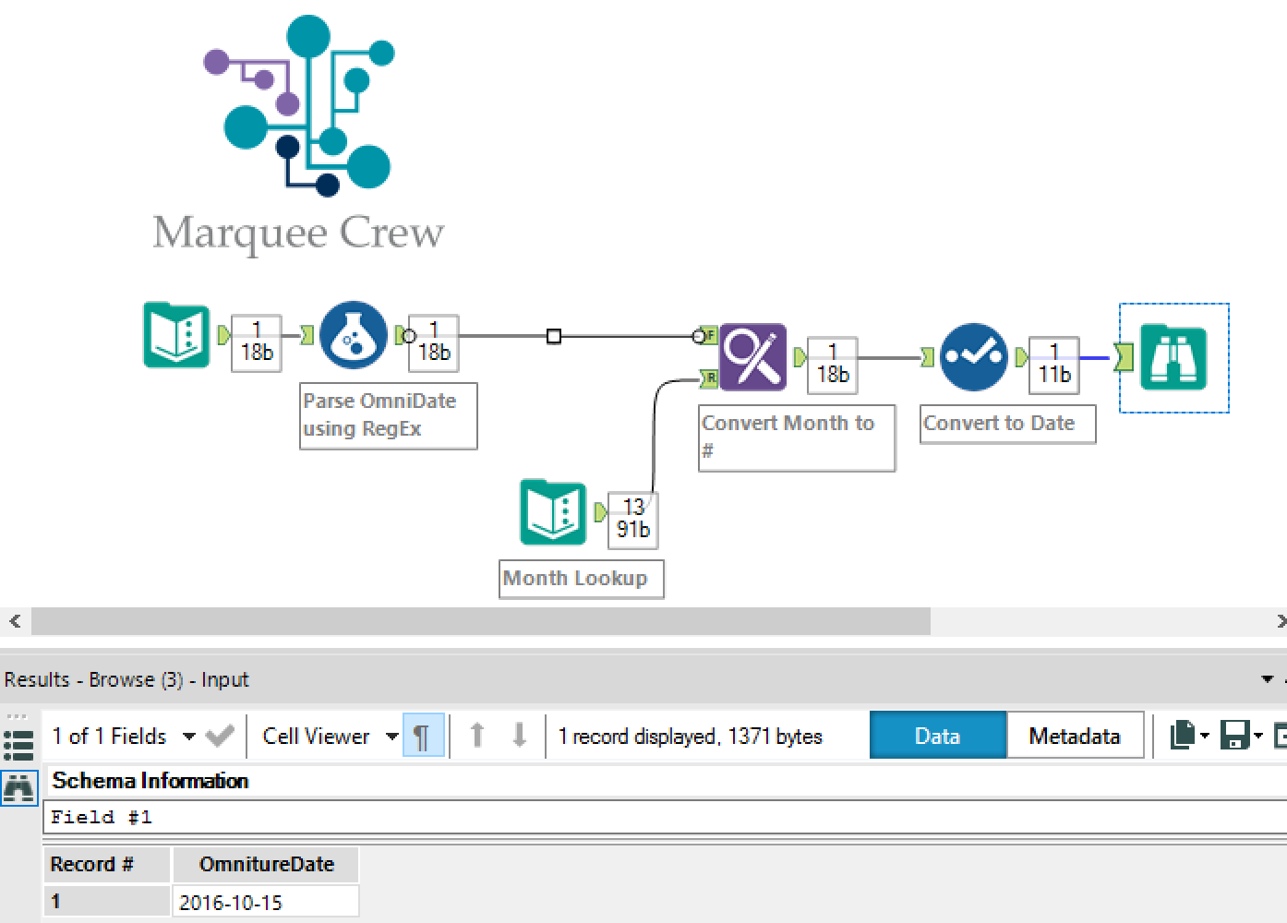Click the 13 / 91b record count box
Viewport: 1287px width, 923px height.
[x=632, y=519]
